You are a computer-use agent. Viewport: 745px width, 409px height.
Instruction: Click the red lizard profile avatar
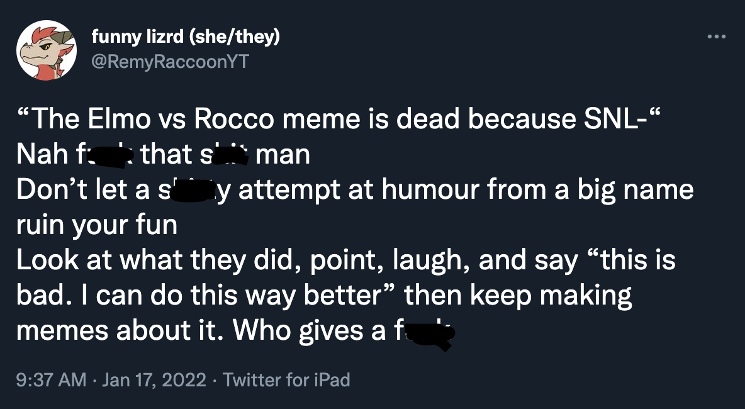(47, 50)
